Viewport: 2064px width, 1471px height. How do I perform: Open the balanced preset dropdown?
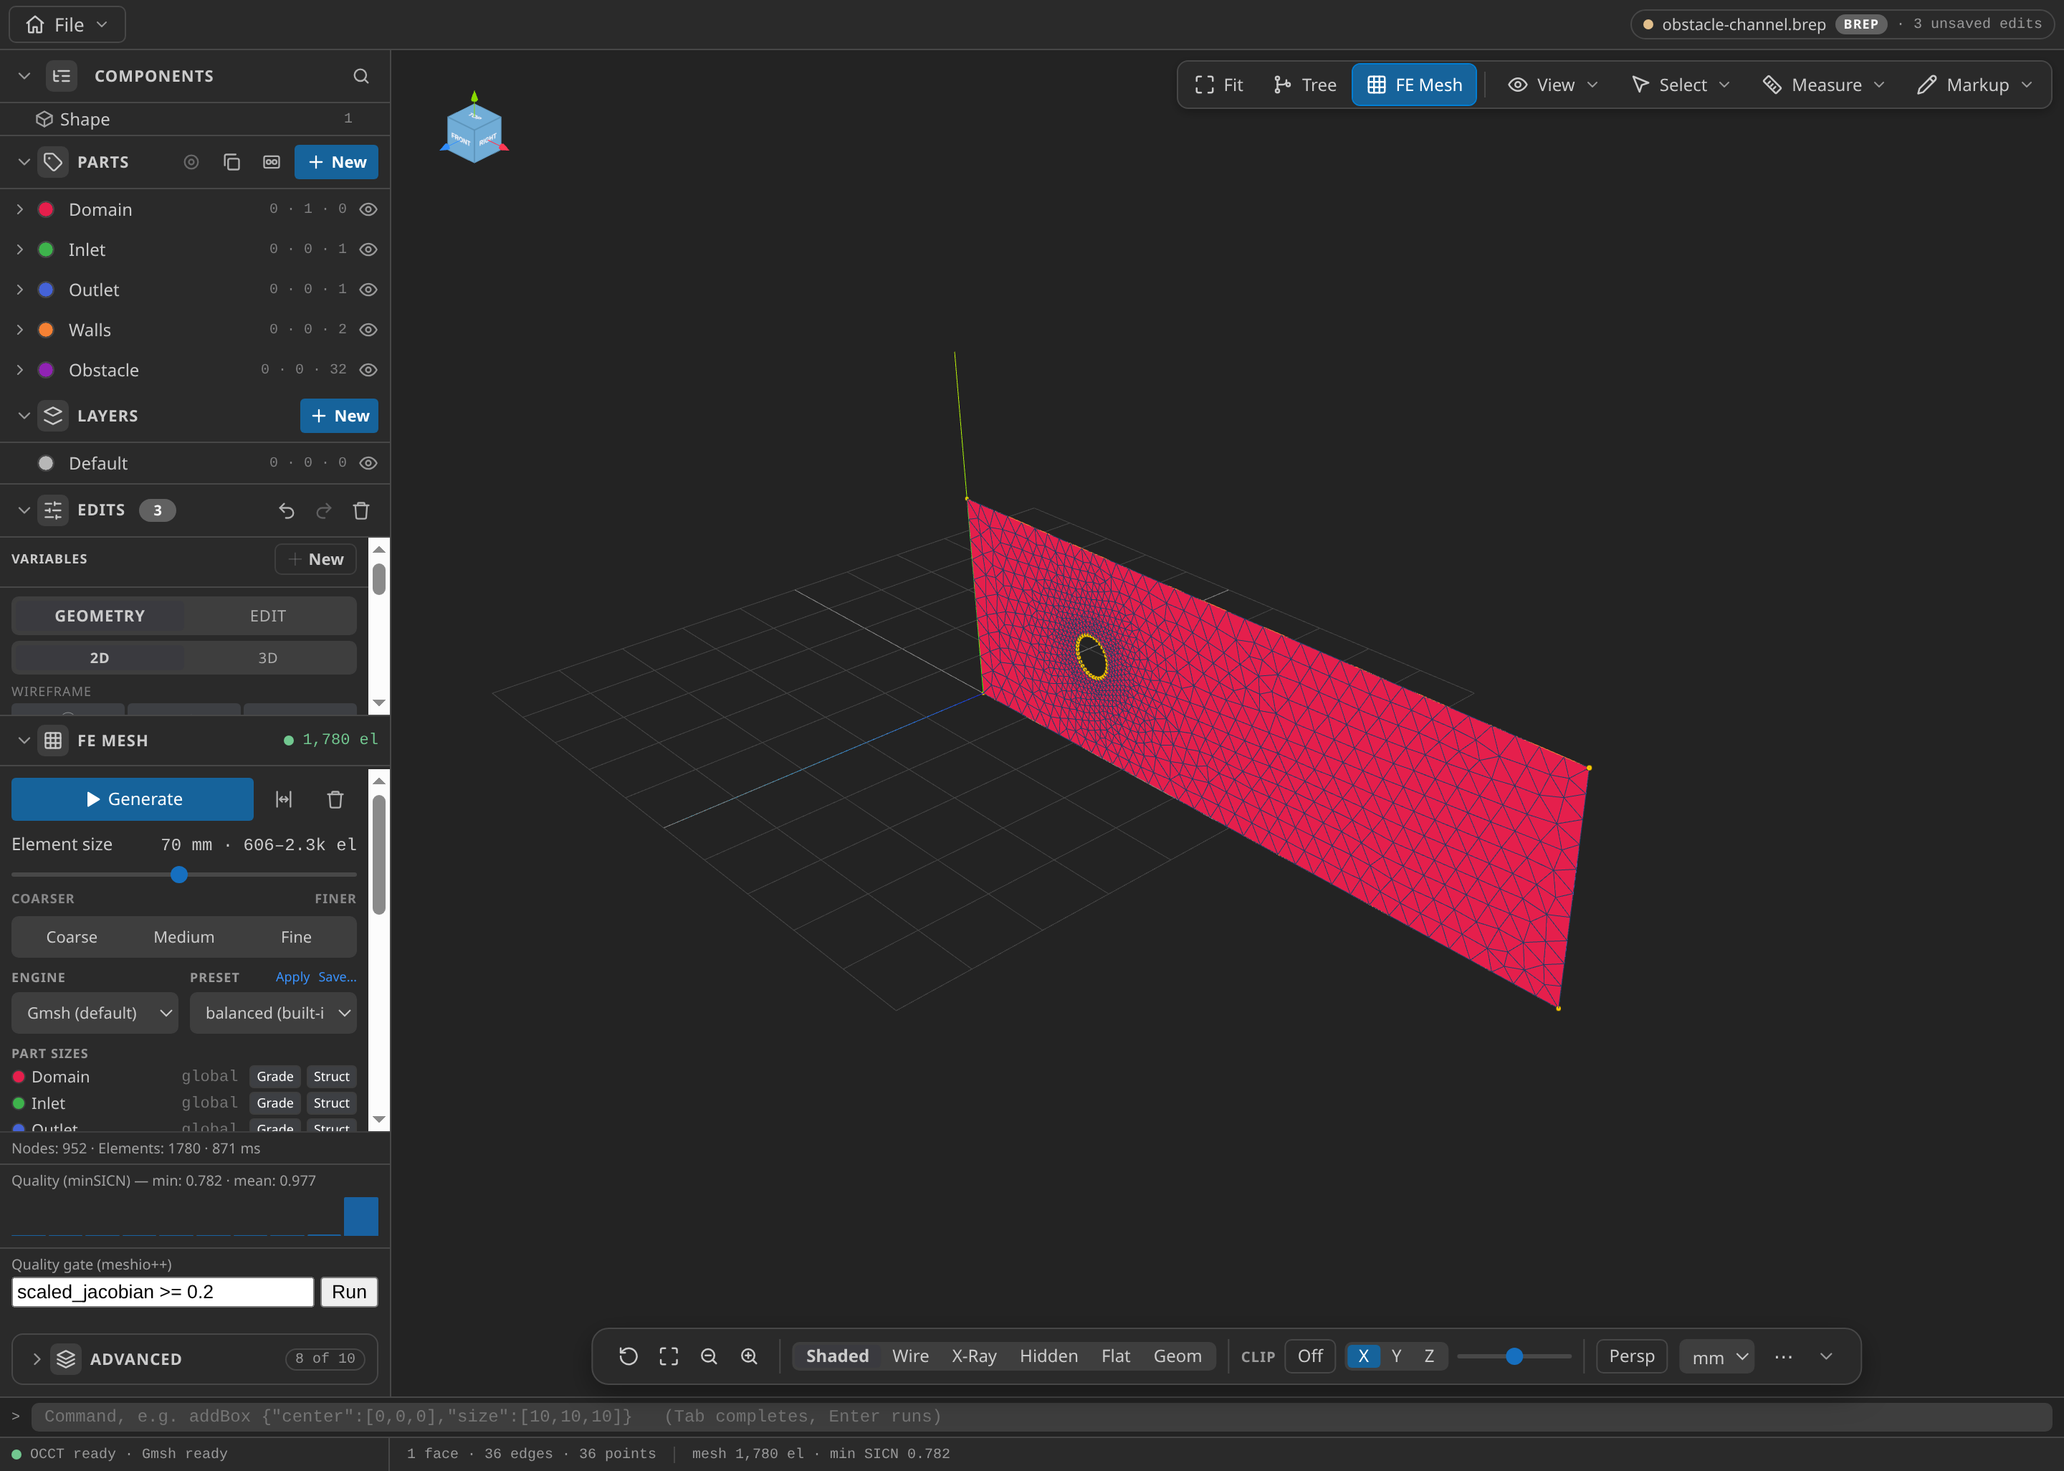tap(273, 1013)
